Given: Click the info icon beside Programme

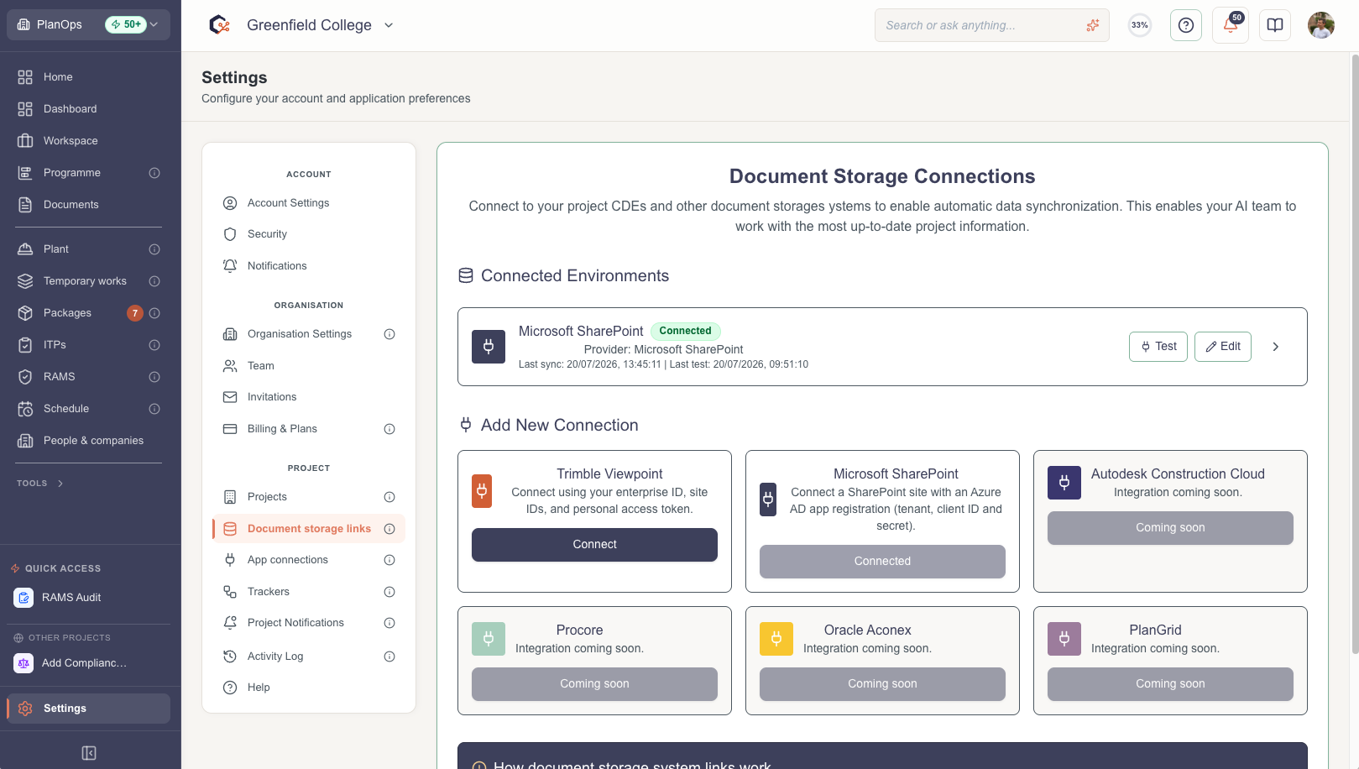Looking at the screenshot, I should (154, 173).
